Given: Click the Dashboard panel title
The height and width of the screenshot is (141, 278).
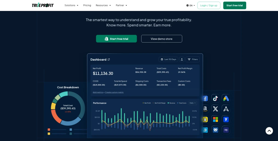Looking at the screenshot, I should (99, 60).
